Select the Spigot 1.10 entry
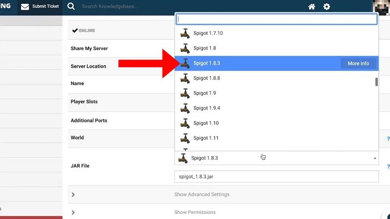The height and width of the screenshot is (219, 390). (x=206, y=123)
